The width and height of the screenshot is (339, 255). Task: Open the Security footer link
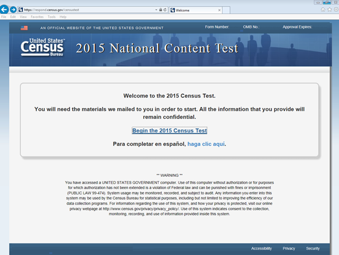click(313, 248)
